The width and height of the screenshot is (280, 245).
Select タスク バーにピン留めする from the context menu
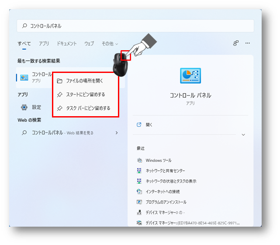click(88, 108)
